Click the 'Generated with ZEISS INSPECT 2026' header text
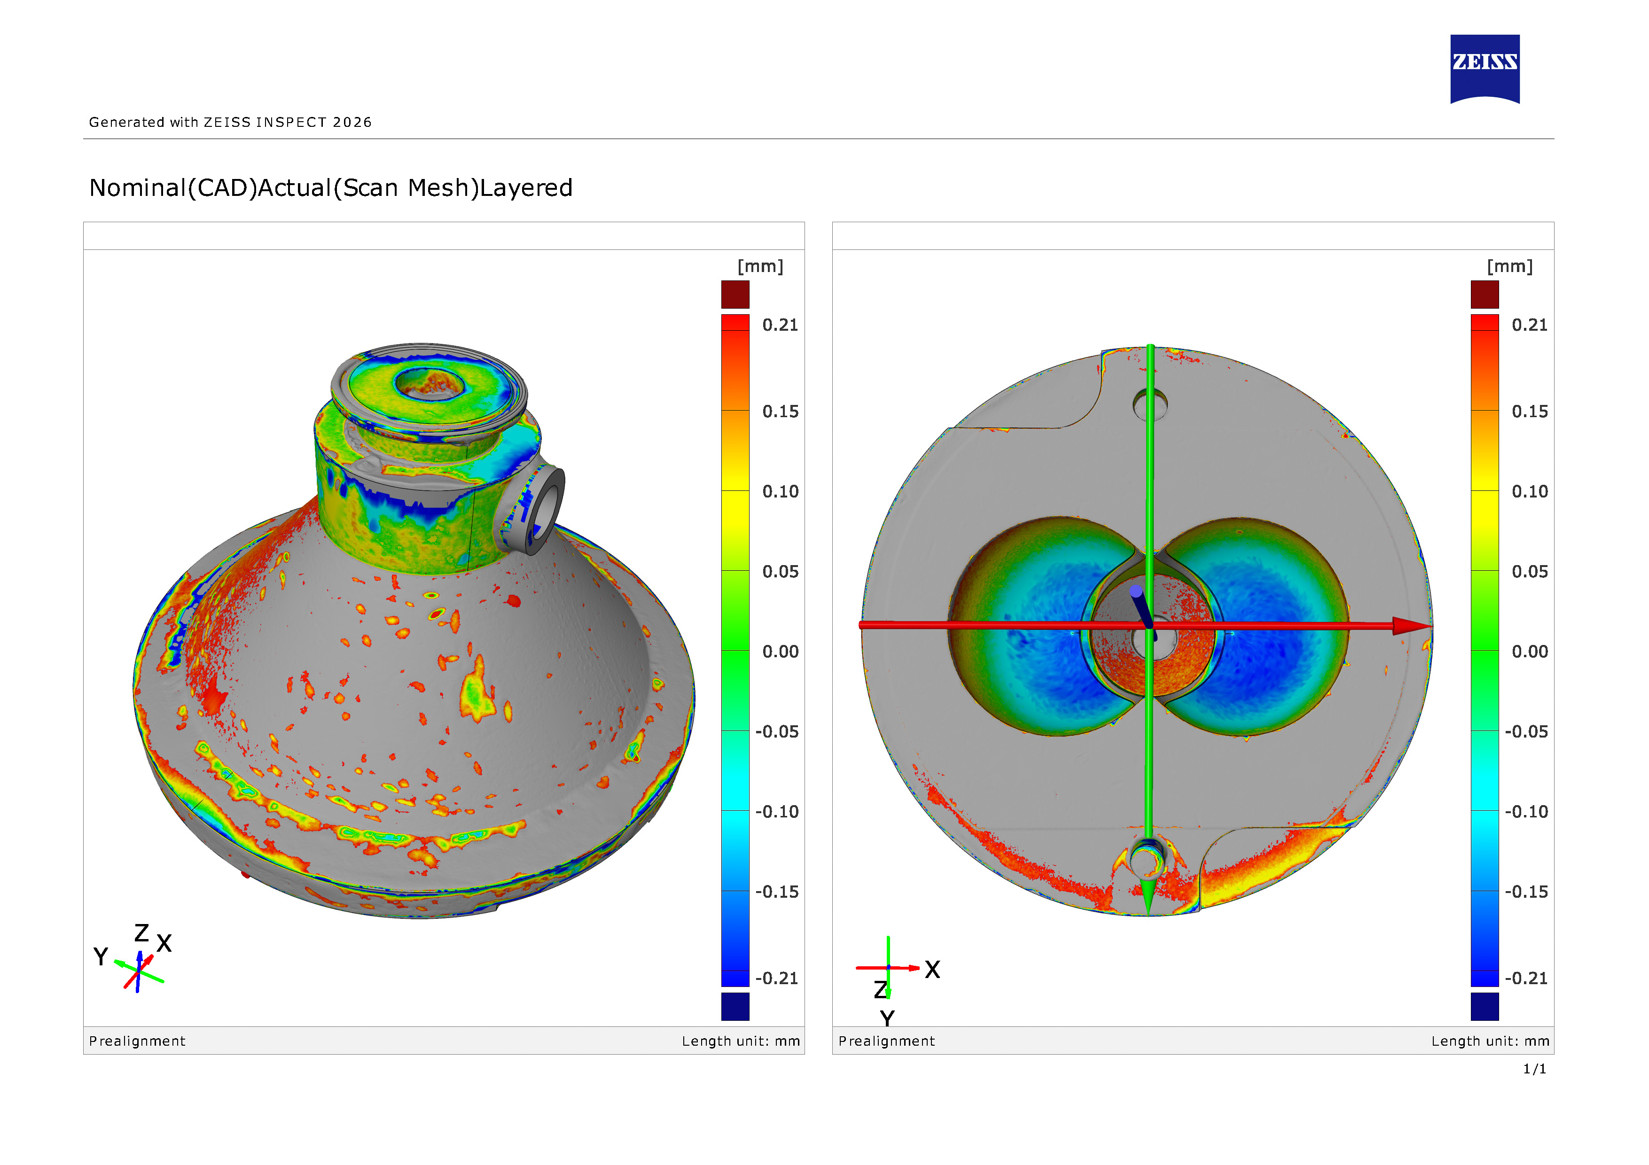 [x=231, y=122]
